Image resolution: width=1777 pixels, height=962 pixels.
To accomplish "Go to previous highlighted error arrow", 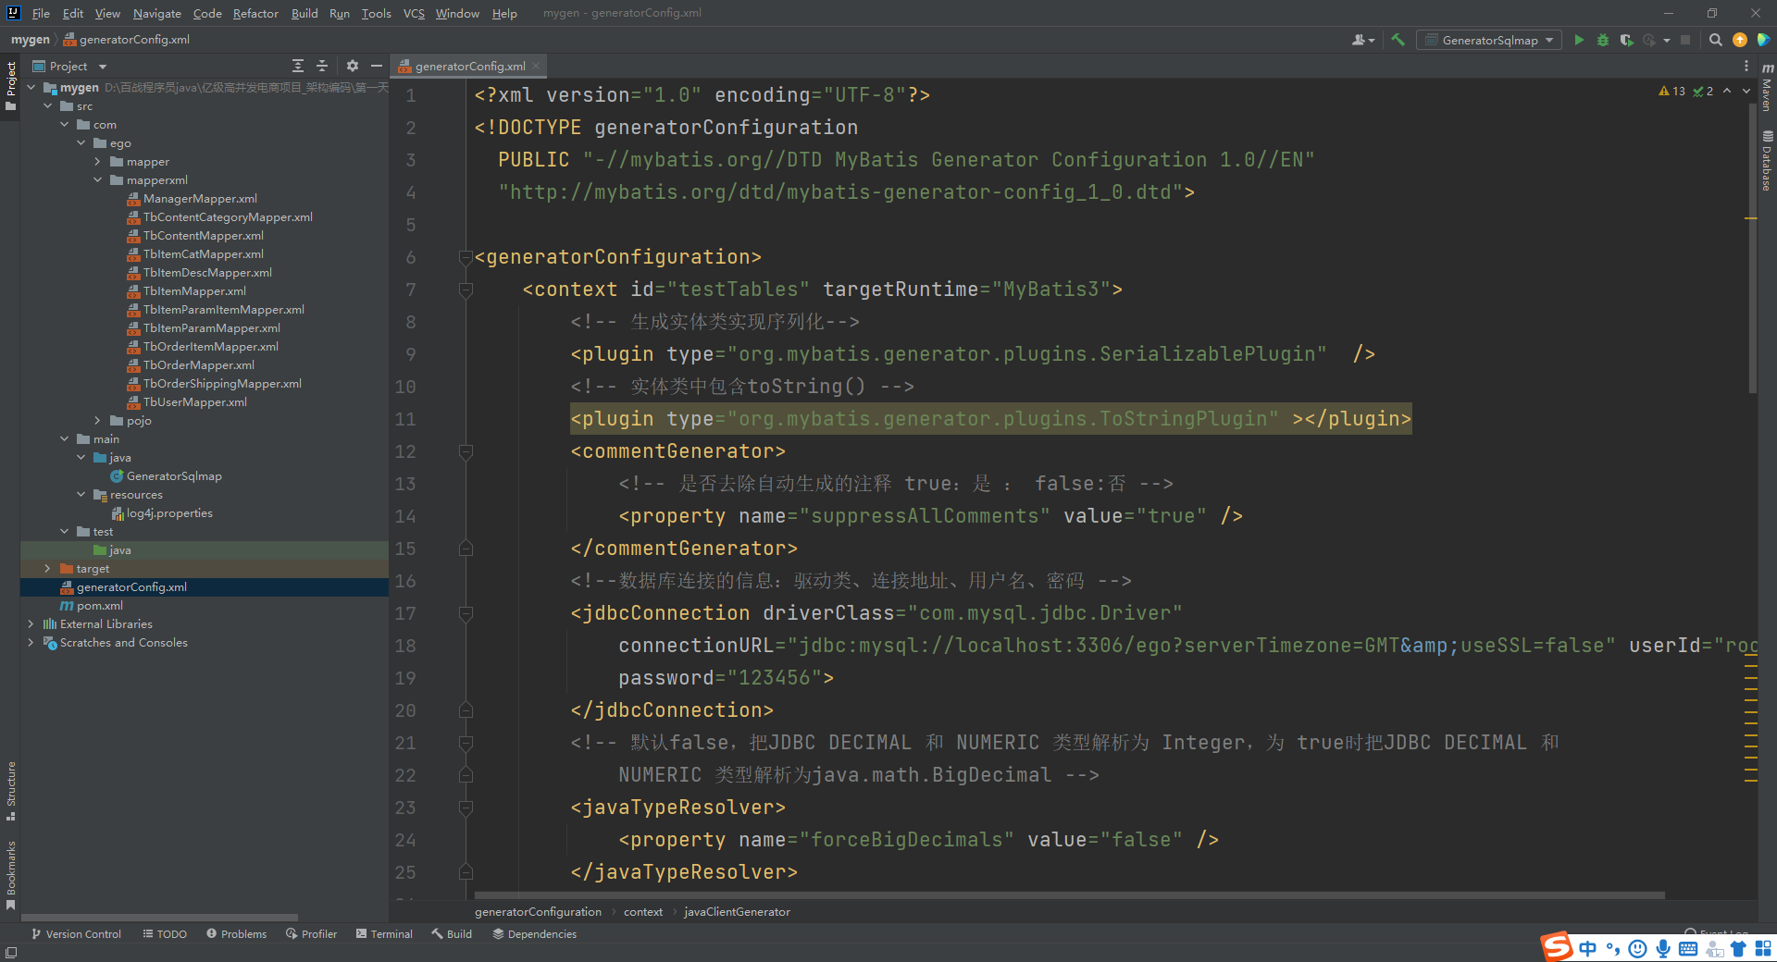I will [x=1727, y=91].
